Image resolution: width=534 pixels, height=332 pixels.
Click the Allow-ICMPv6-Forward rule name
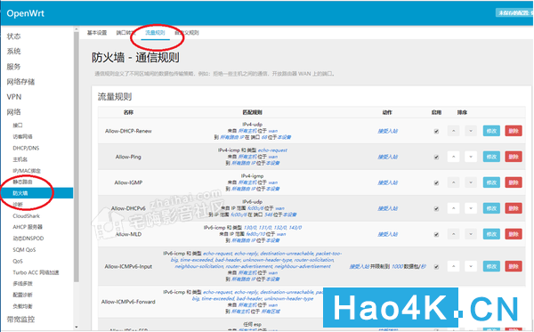[128, 302]
